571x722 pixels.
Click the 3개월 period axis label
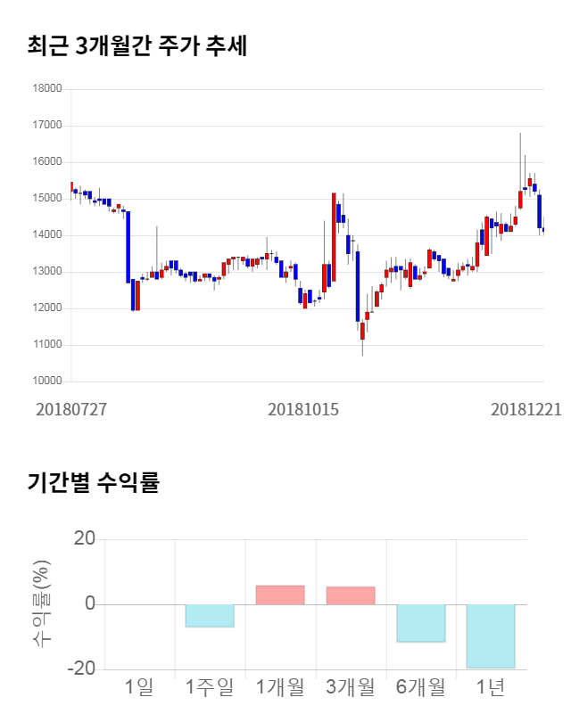(x=351, y=687)
